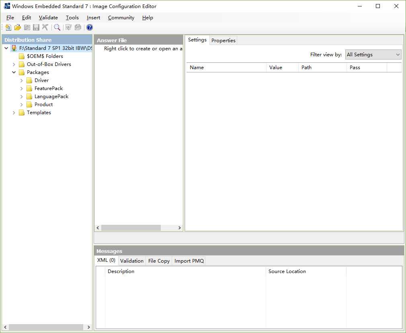Image resolution: width=406 pixels, height=333 pixels.
Task: Sort settings by Name column header
Action: tap(226, 68)
